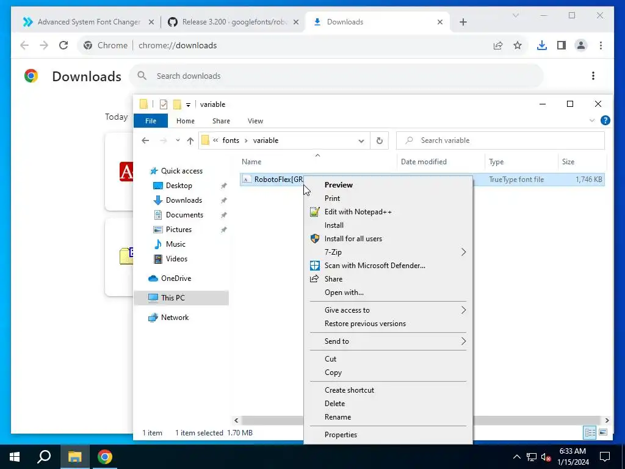Bookmark this page with star icon
Viewport: 625px width, 469px height.
(518, 45)
